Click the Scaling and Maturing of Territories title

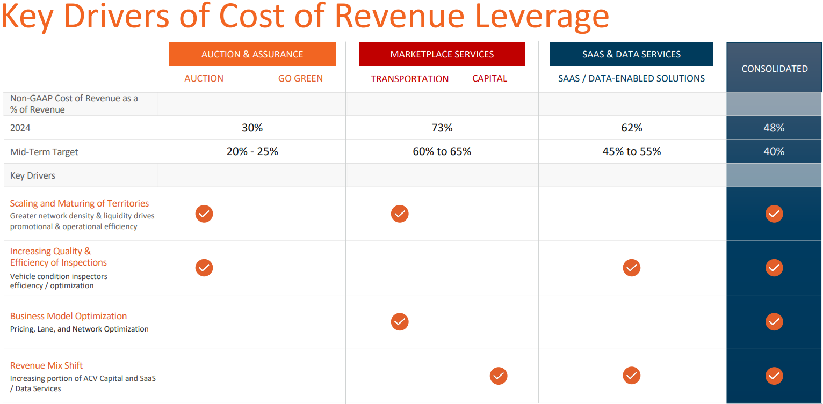tap(80, 203)
